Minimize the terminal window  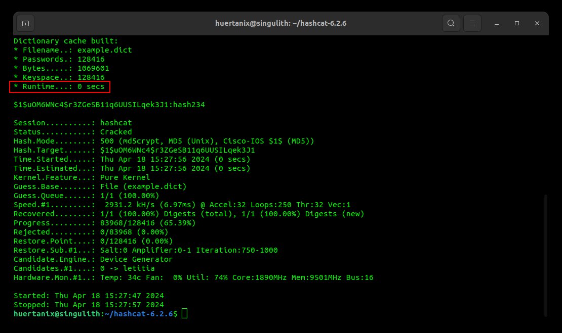tap(497, 23)
